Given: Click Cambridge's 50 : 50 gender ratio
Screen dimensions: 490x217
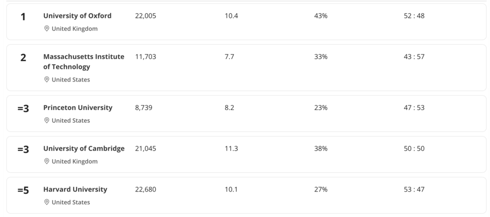Looking at the screenshot, I should [x=414, y=148].
